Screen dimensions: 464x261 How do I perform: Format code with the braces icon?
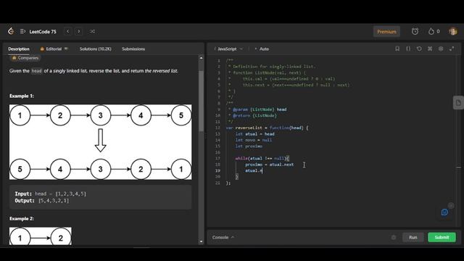point(408,49)
